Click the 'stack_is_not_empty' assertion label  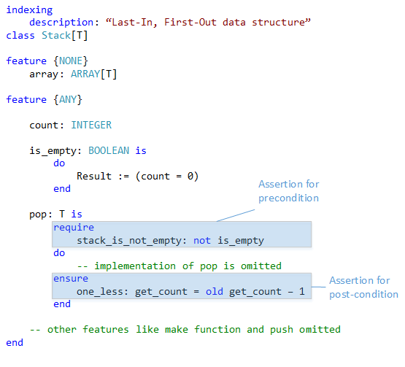(129, 241)
